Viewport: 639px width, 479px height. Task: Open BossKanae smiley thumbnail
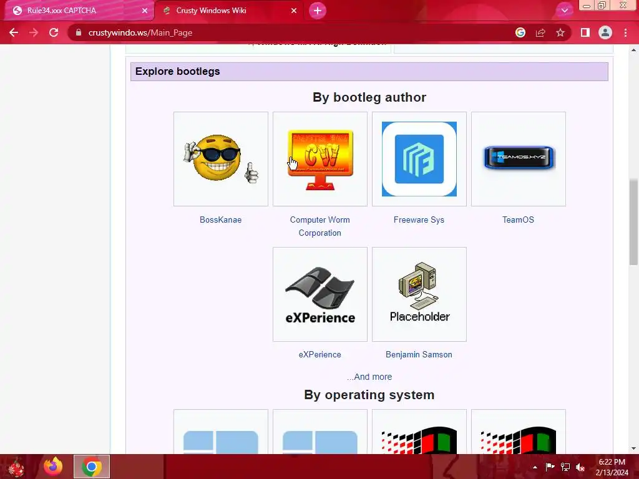tap(220, 159)
